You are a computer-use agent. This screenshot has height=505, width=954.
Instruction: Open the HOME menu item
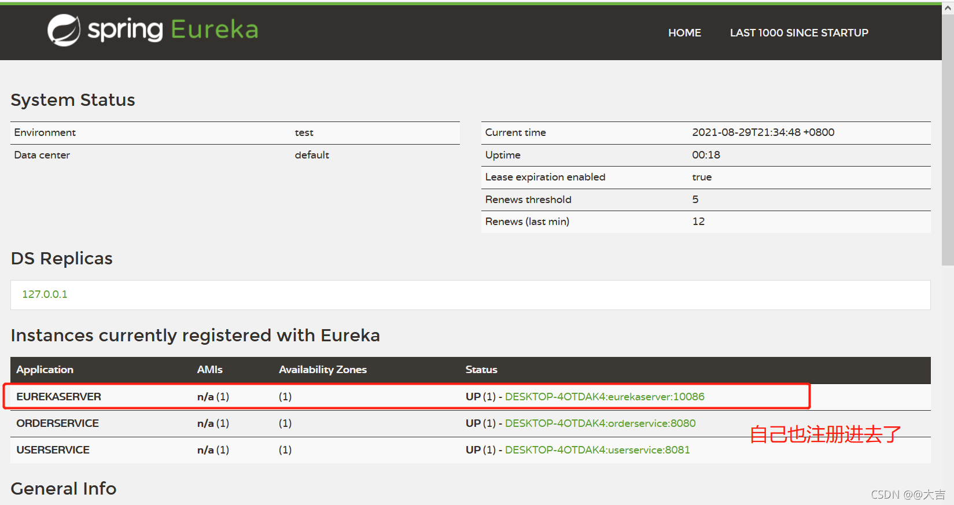[684, 33]
